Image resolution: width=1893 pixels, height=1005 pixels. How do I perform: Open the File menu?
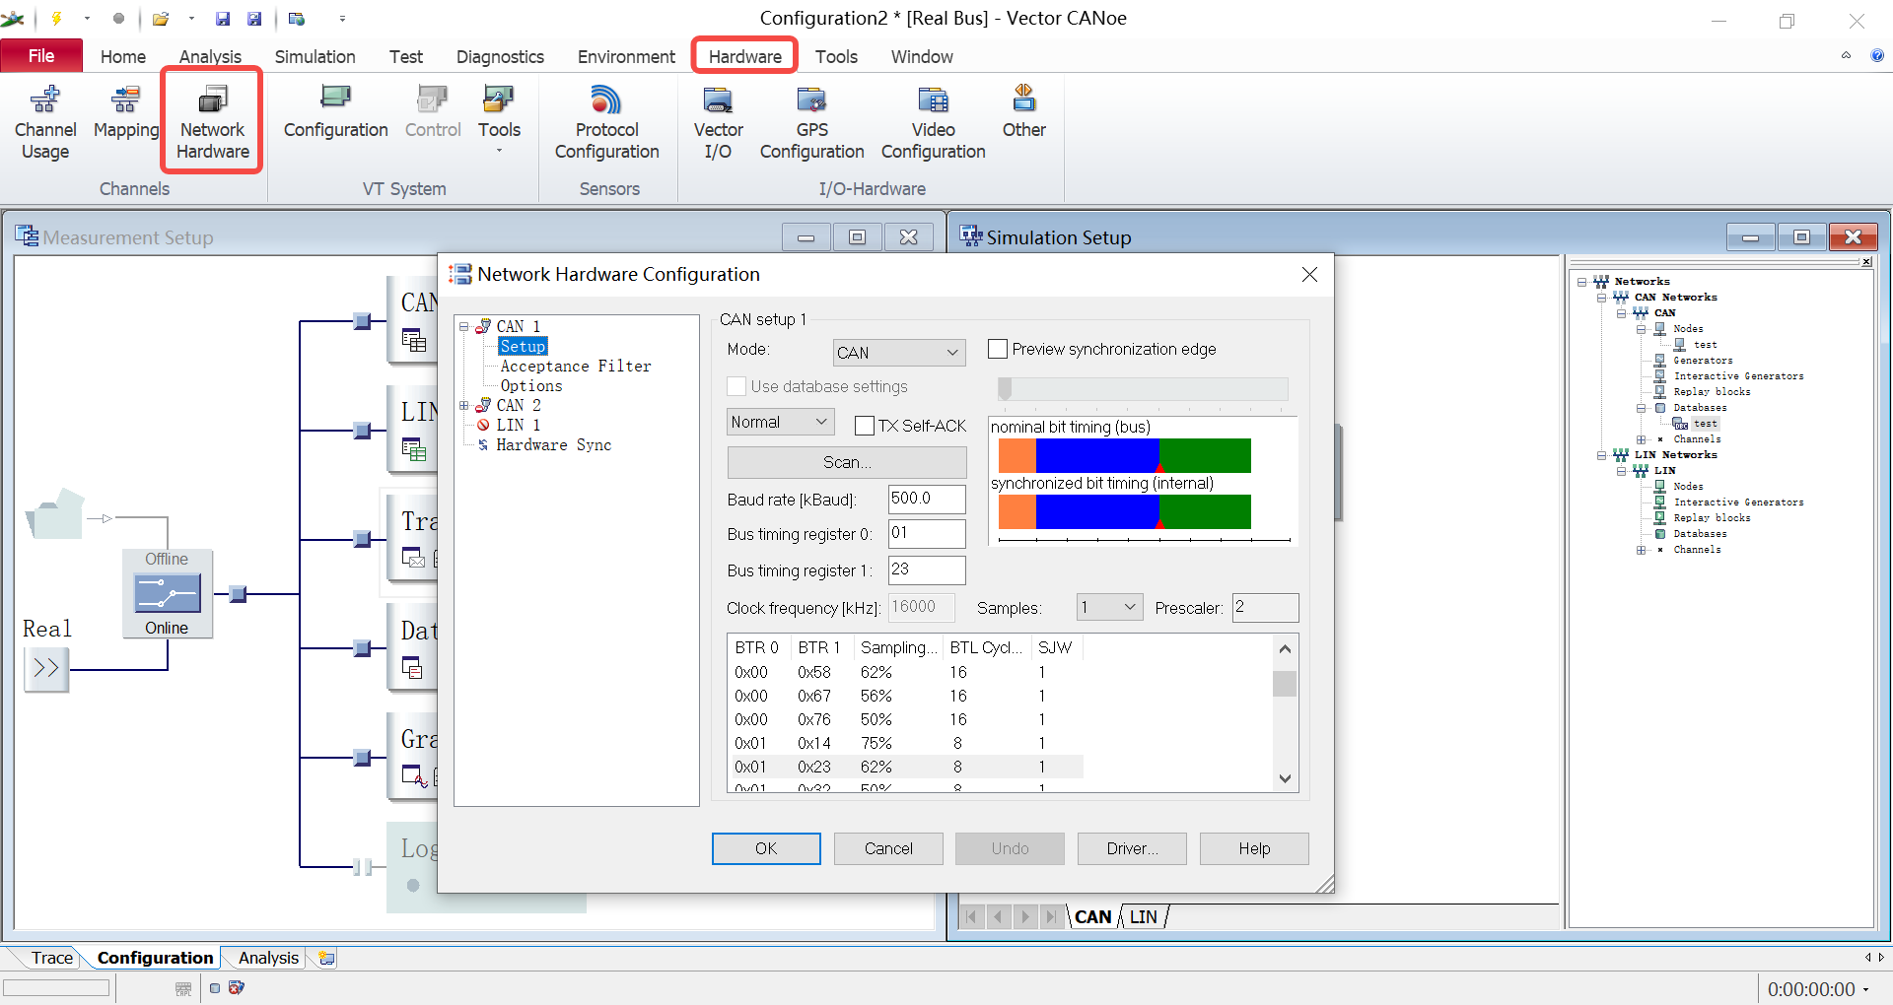coord(41,56)
